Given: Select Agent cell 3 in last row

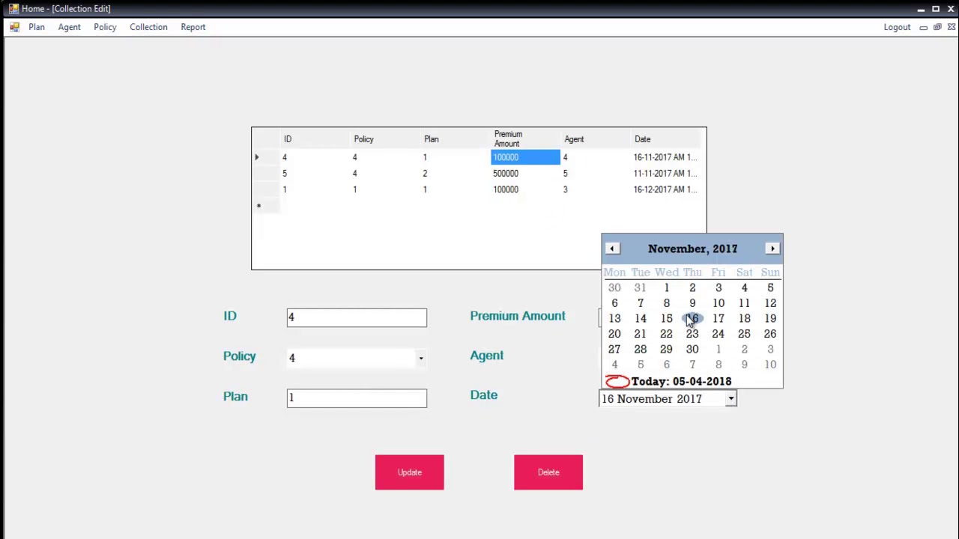Looking at the screenshot, I should tap(596, 189).
